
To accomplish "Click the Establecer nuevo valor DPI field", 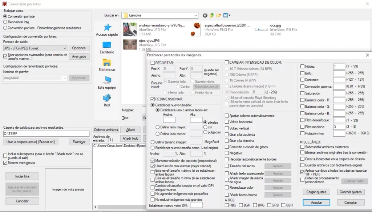I will pos(196,205).
